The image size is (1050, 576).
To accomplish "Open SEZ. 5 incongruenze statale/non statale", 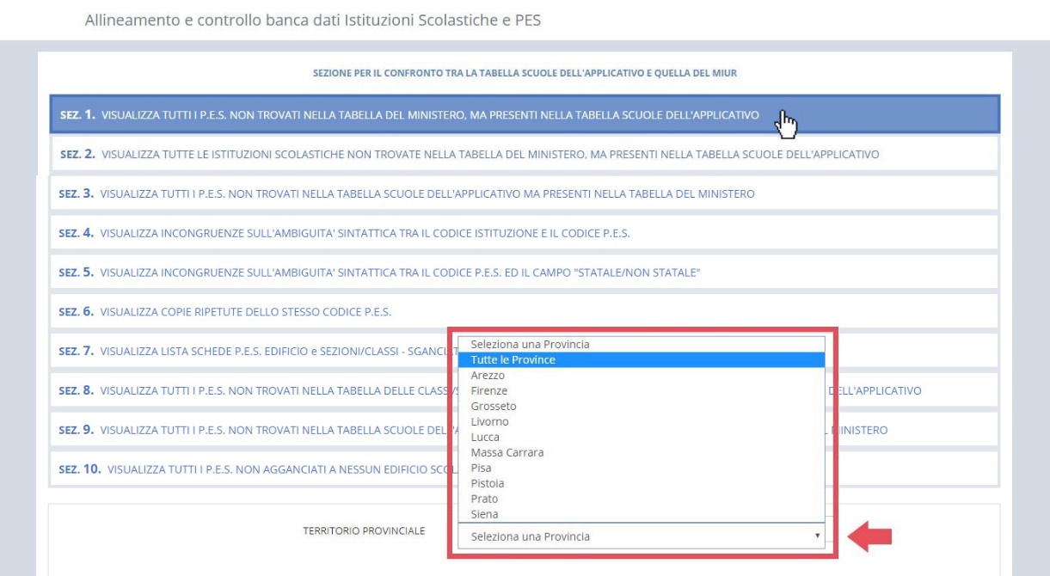I will tap(525, 273).
